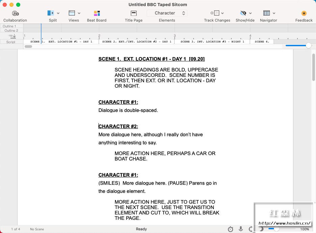Viewport: 316px width, 233px height.
Task: Adjust the document zoom slider
Action: [x=277, y=229]
